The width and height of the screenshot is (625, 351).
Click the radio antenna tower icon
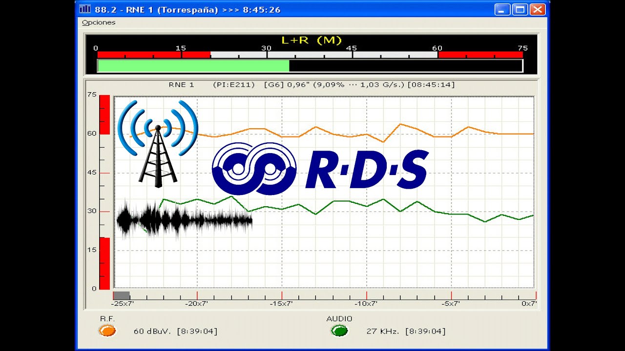(x=158, y=144)
